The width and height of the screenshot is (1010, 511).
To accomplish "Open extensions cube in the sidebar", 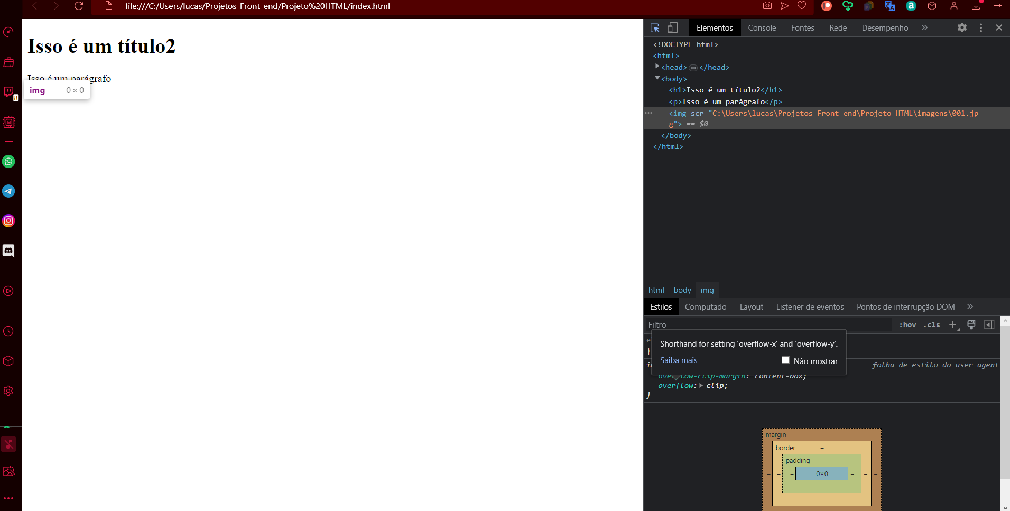I will 8,361.
